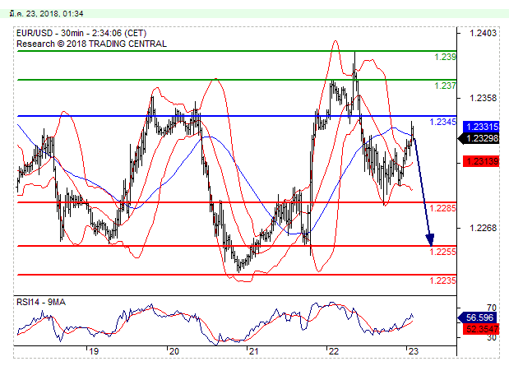Click the RSI 30 level label

[492, 338]
